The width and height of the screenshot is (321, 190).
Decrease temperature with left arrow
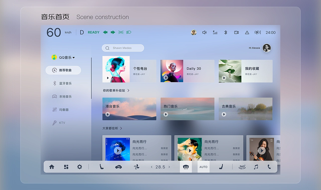coord(151,167)
